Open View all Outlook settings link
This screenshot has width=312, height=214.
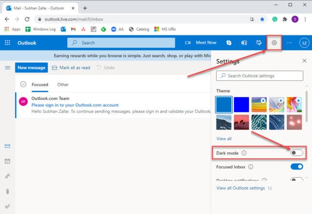(x=240, y=188)
